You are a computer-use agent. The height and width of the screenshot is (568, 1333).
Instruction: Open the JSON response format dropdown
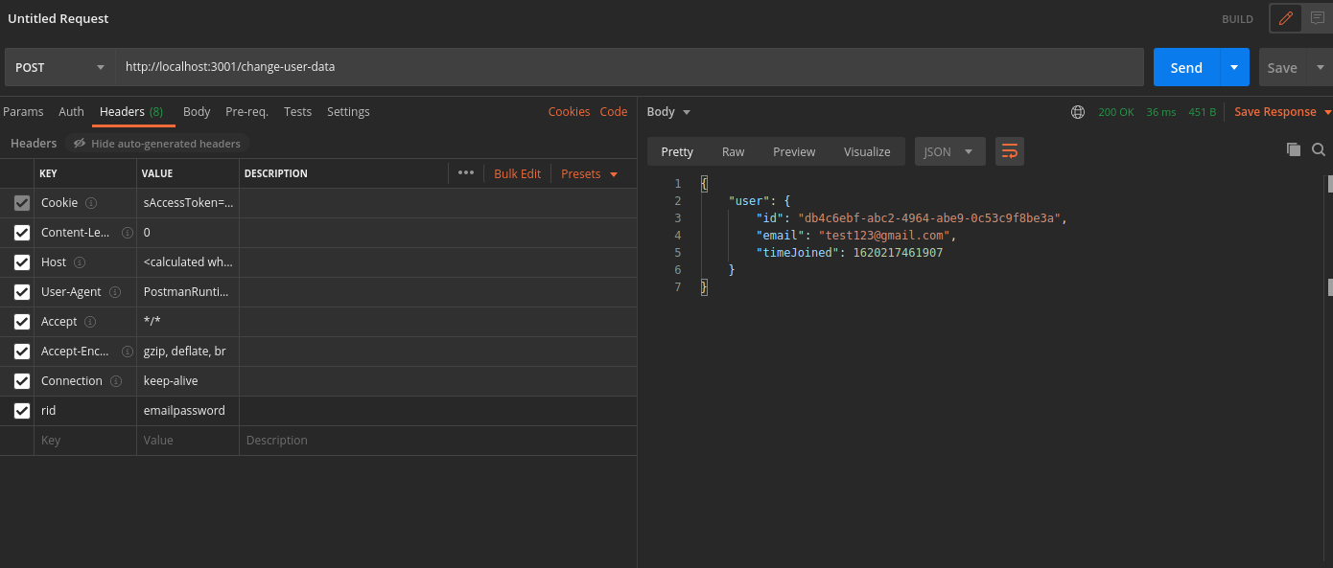(x=949, y=150)
